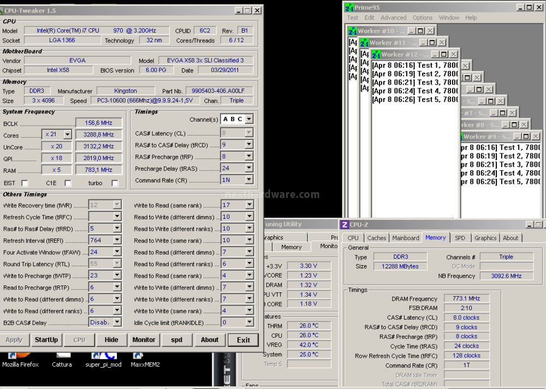Viewport: 546px width, 389px height.
Task: Click the CPU-Z title bar icon
Action: click(345, 224)
